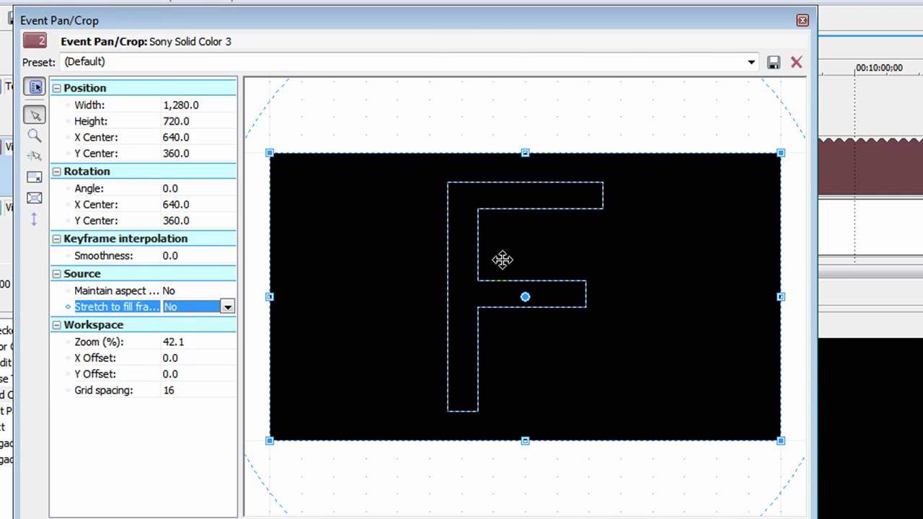Viewport: 923px width, 519px height.
Task: Select the Normal Edit arrow tool
Action: [35, 115]
